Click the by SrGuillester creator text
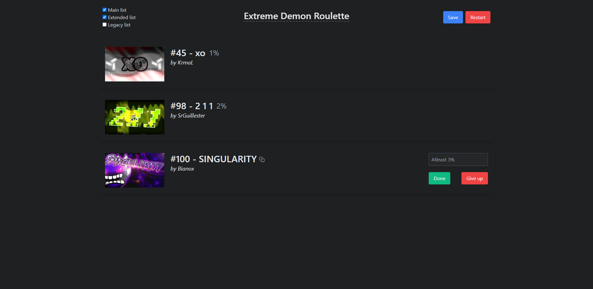 [188, 116]
